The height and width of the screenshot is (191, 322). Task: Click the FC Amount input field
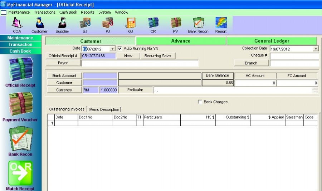click(x=297, y=83)
